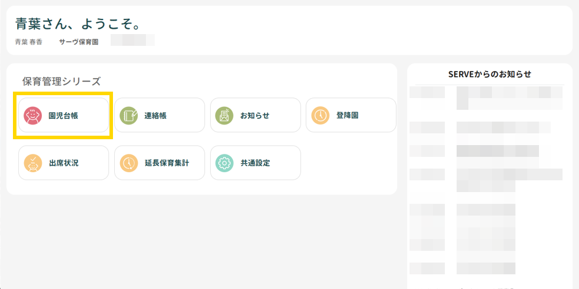The height and width of the screenshot is (289, 579).
Task: Click the pink child face icon for 園児台帳
Action: [x=33, y=116]
